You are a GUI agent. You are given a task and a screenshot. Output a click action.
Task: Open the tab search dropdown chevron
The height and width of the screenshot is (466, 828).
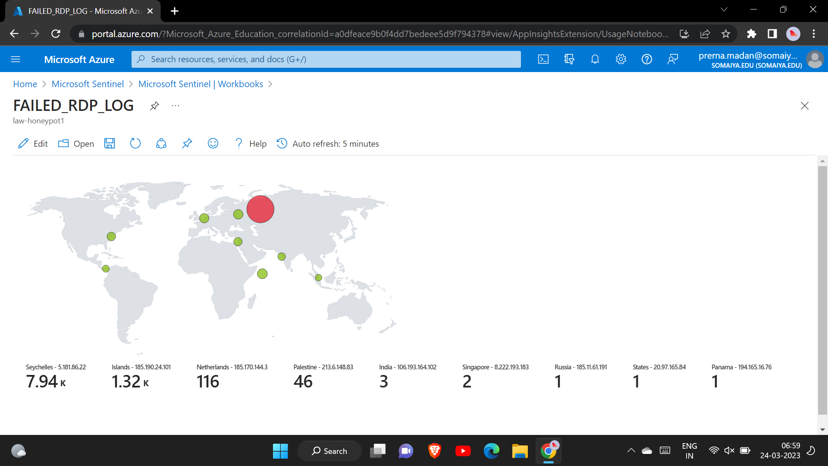pos(724,9)
